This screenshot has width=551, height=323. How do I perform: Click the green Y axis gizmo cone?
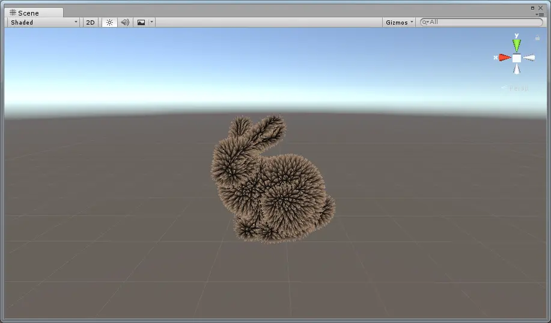click(517, 45)
